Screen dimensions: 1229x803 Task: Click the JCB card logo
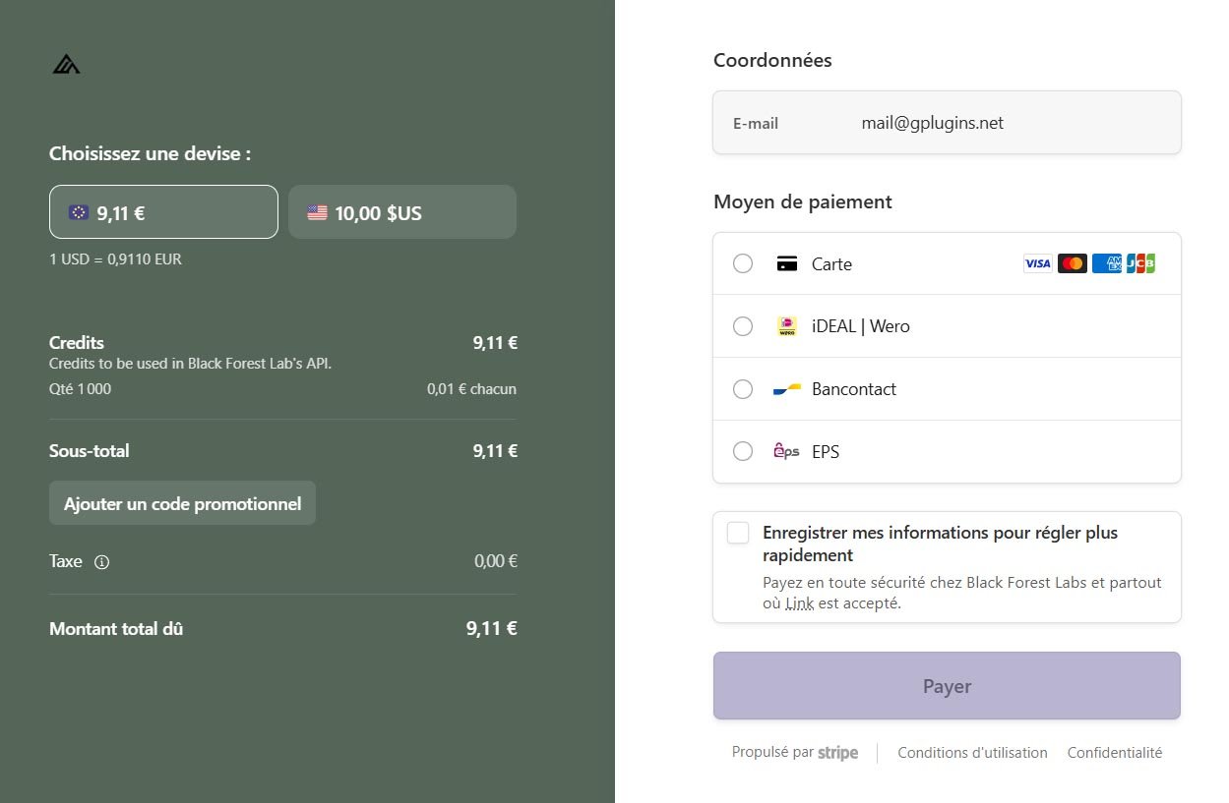[x=1140, y=263]
